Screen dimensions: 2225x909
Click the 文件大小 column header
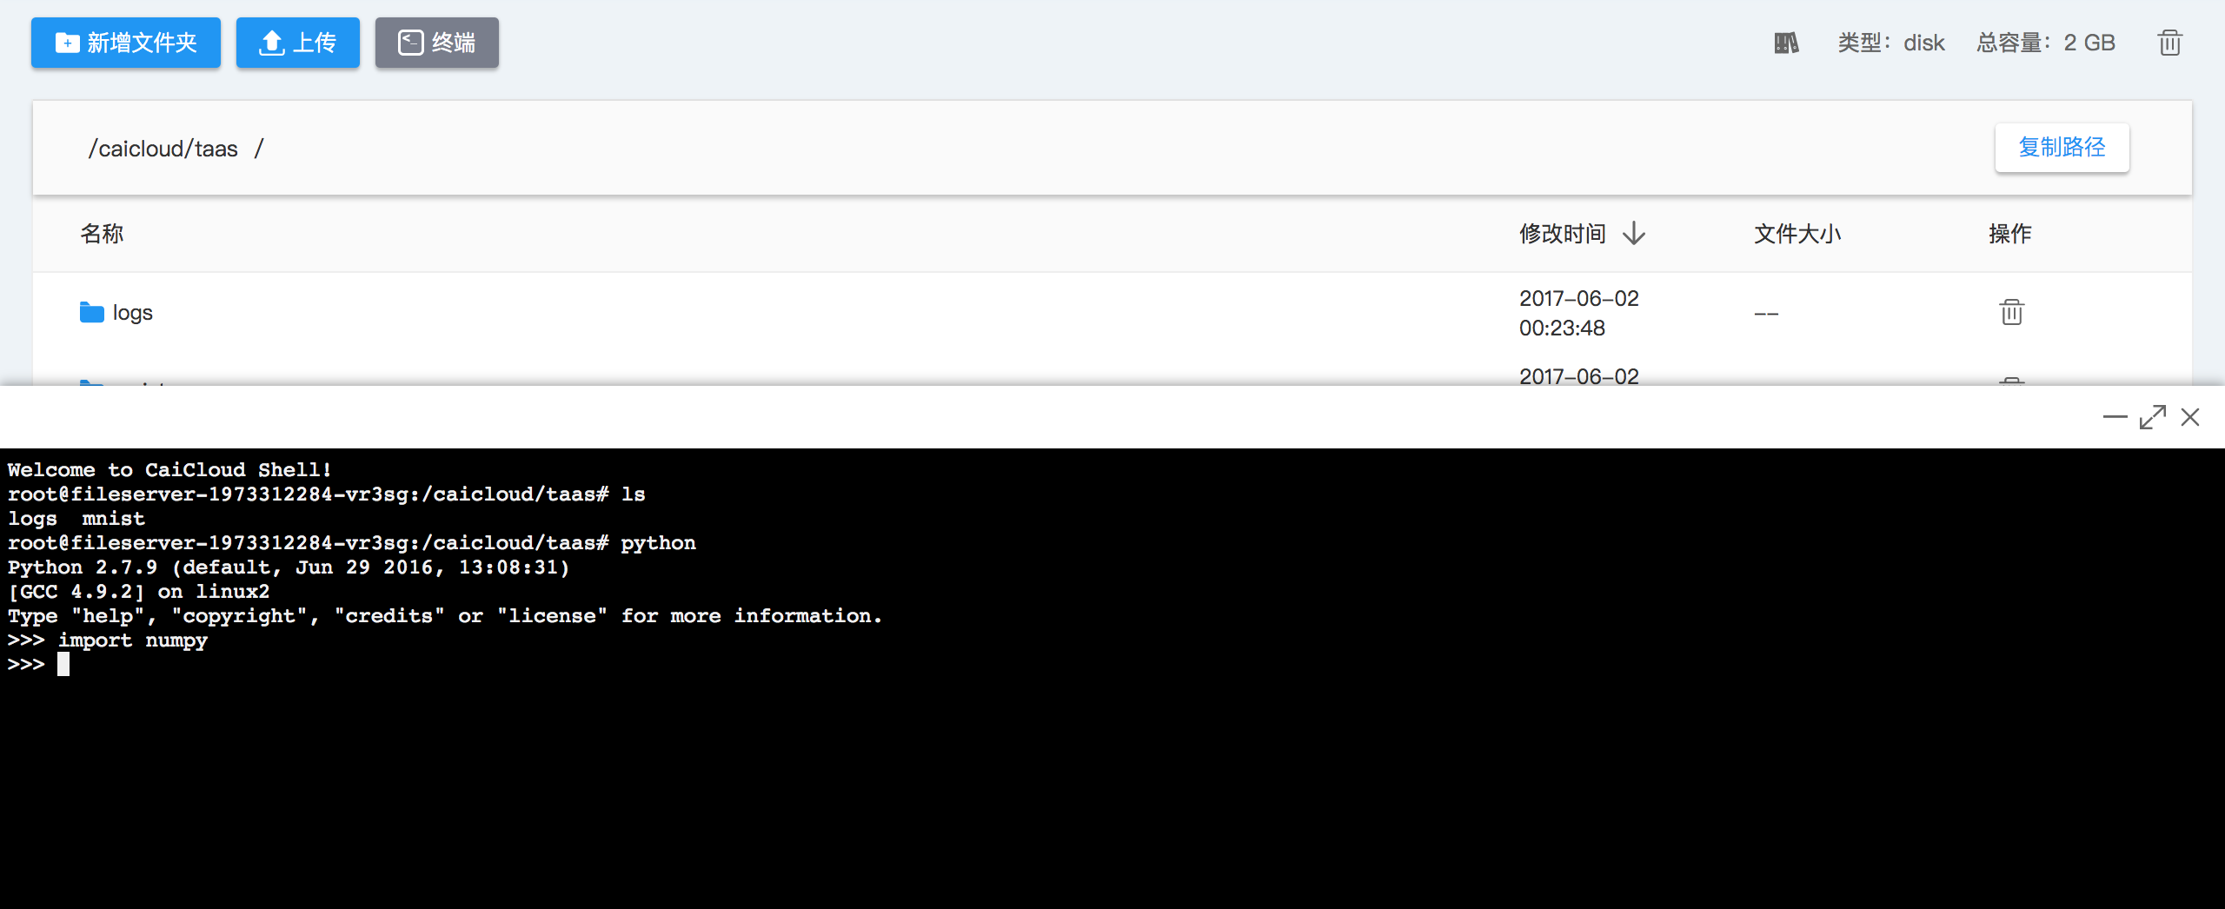tap(1797, 233)
